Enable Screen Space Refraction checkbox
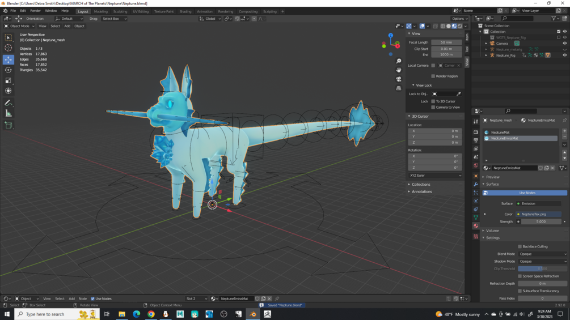This screenshot has width=570, height=320. click(x=520, y=276)
